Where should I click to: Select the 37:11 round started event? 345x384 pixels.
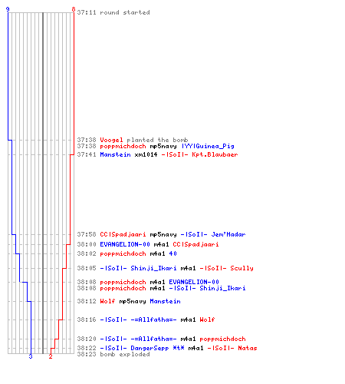click(113, 12)
